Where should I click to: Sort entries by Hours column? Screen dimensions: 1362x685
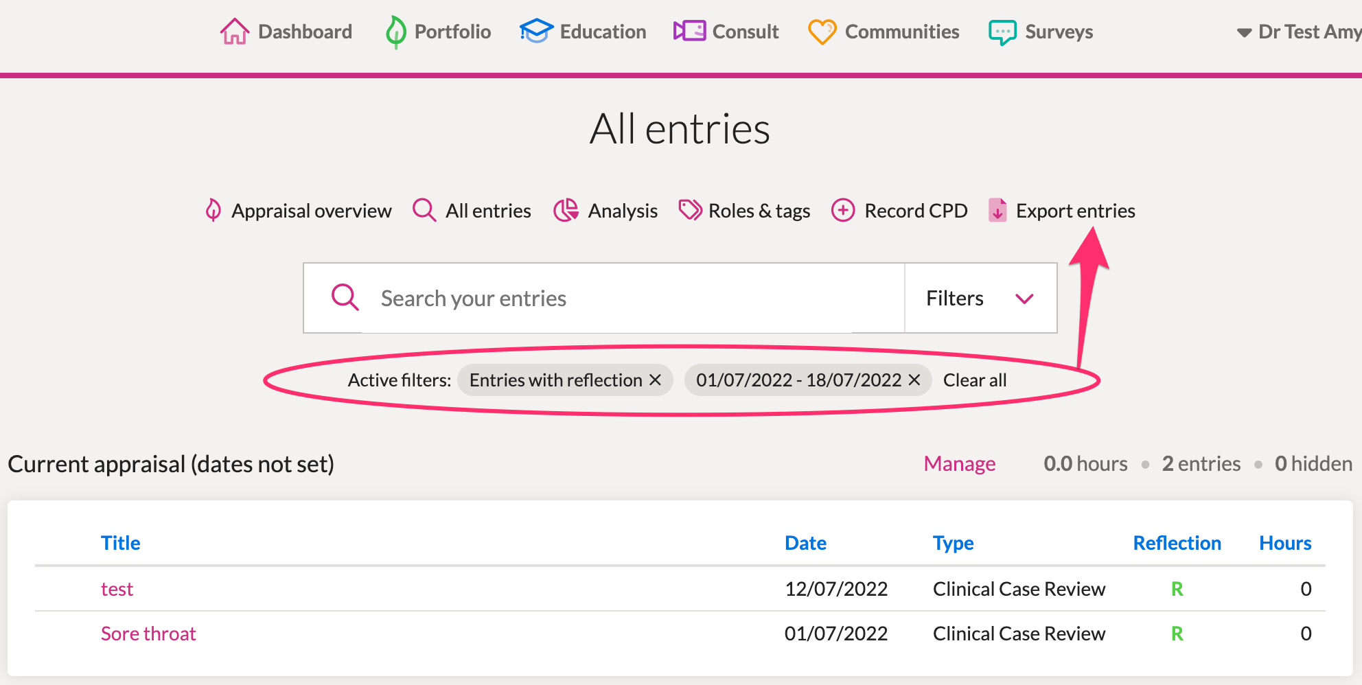1285,543
